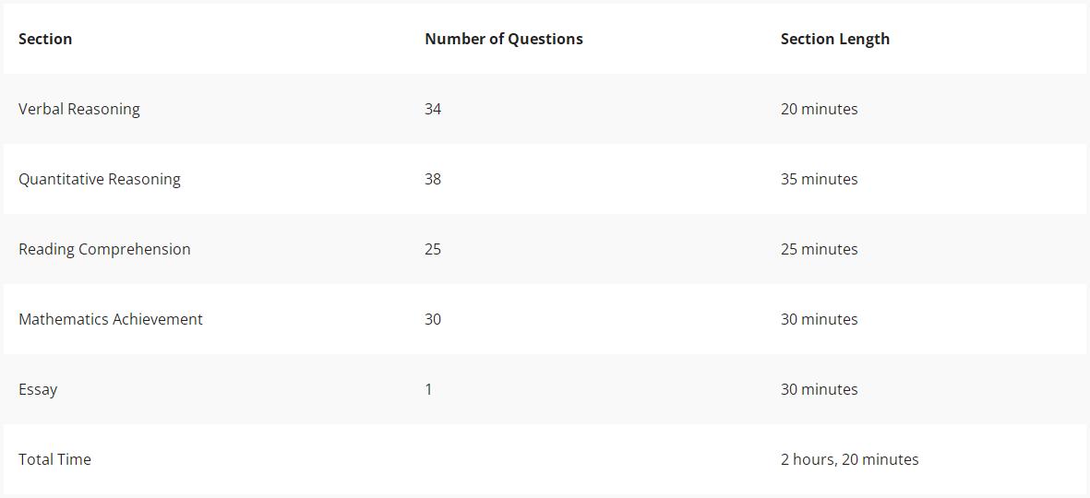Click the Number of Questions header
Viewport: 1090px width, 498px height.
pos(504,39)
